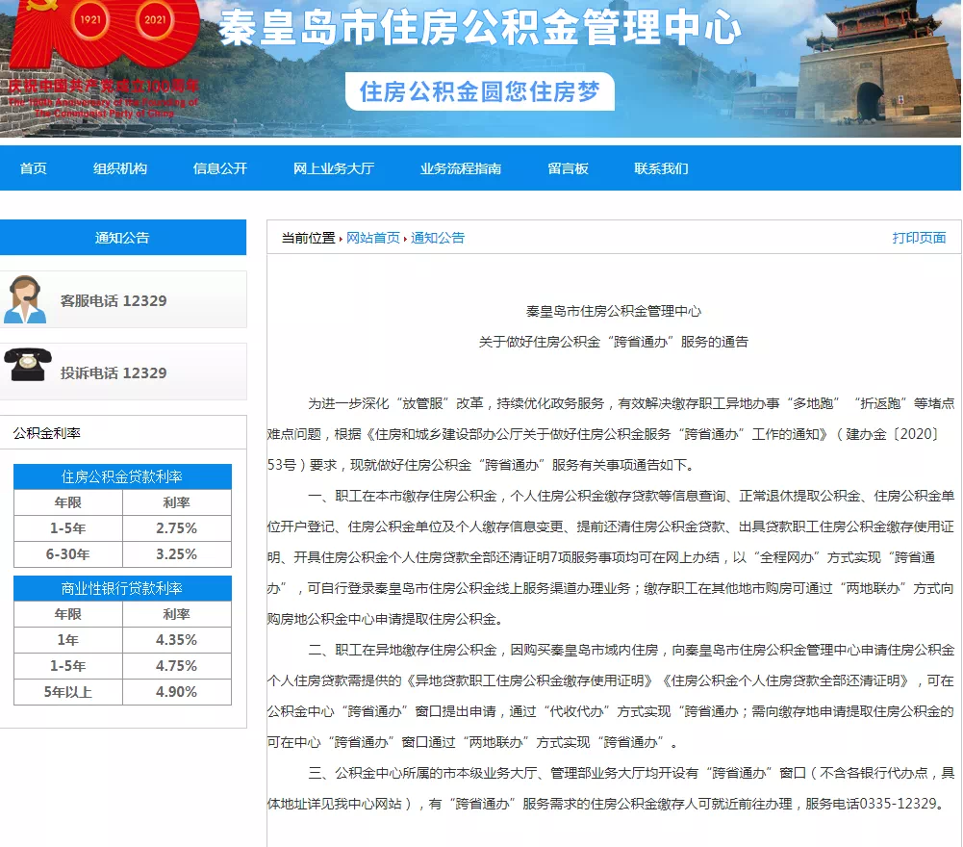The height and width of the screenshot is (847, 963).
Task: Click the 商业性银行贷款利率 table header
Action: click(x=122, y=588)
